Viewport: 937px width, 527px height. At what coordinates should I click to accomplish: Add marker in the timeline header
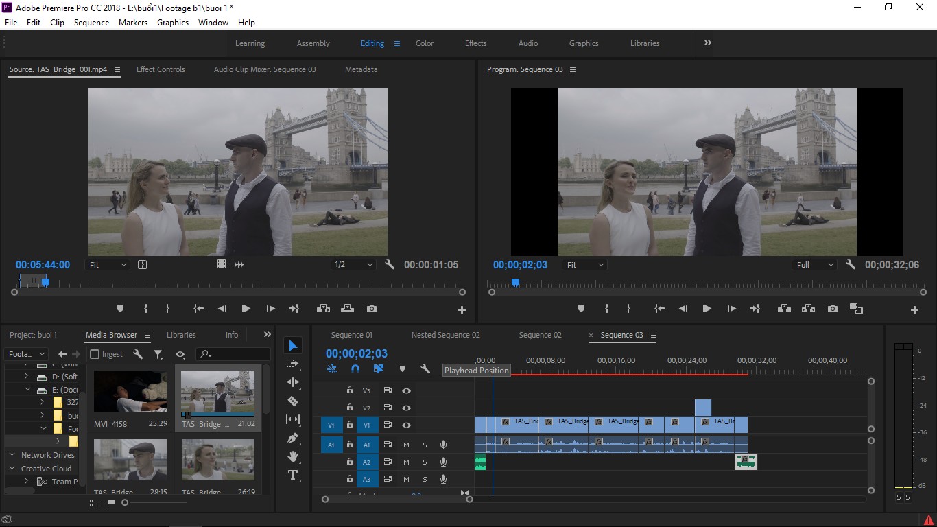point(402,369)
